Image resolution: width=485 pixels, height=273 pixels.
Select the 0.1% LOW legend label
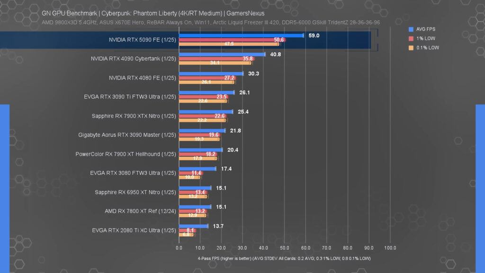[x=428, y=48]
